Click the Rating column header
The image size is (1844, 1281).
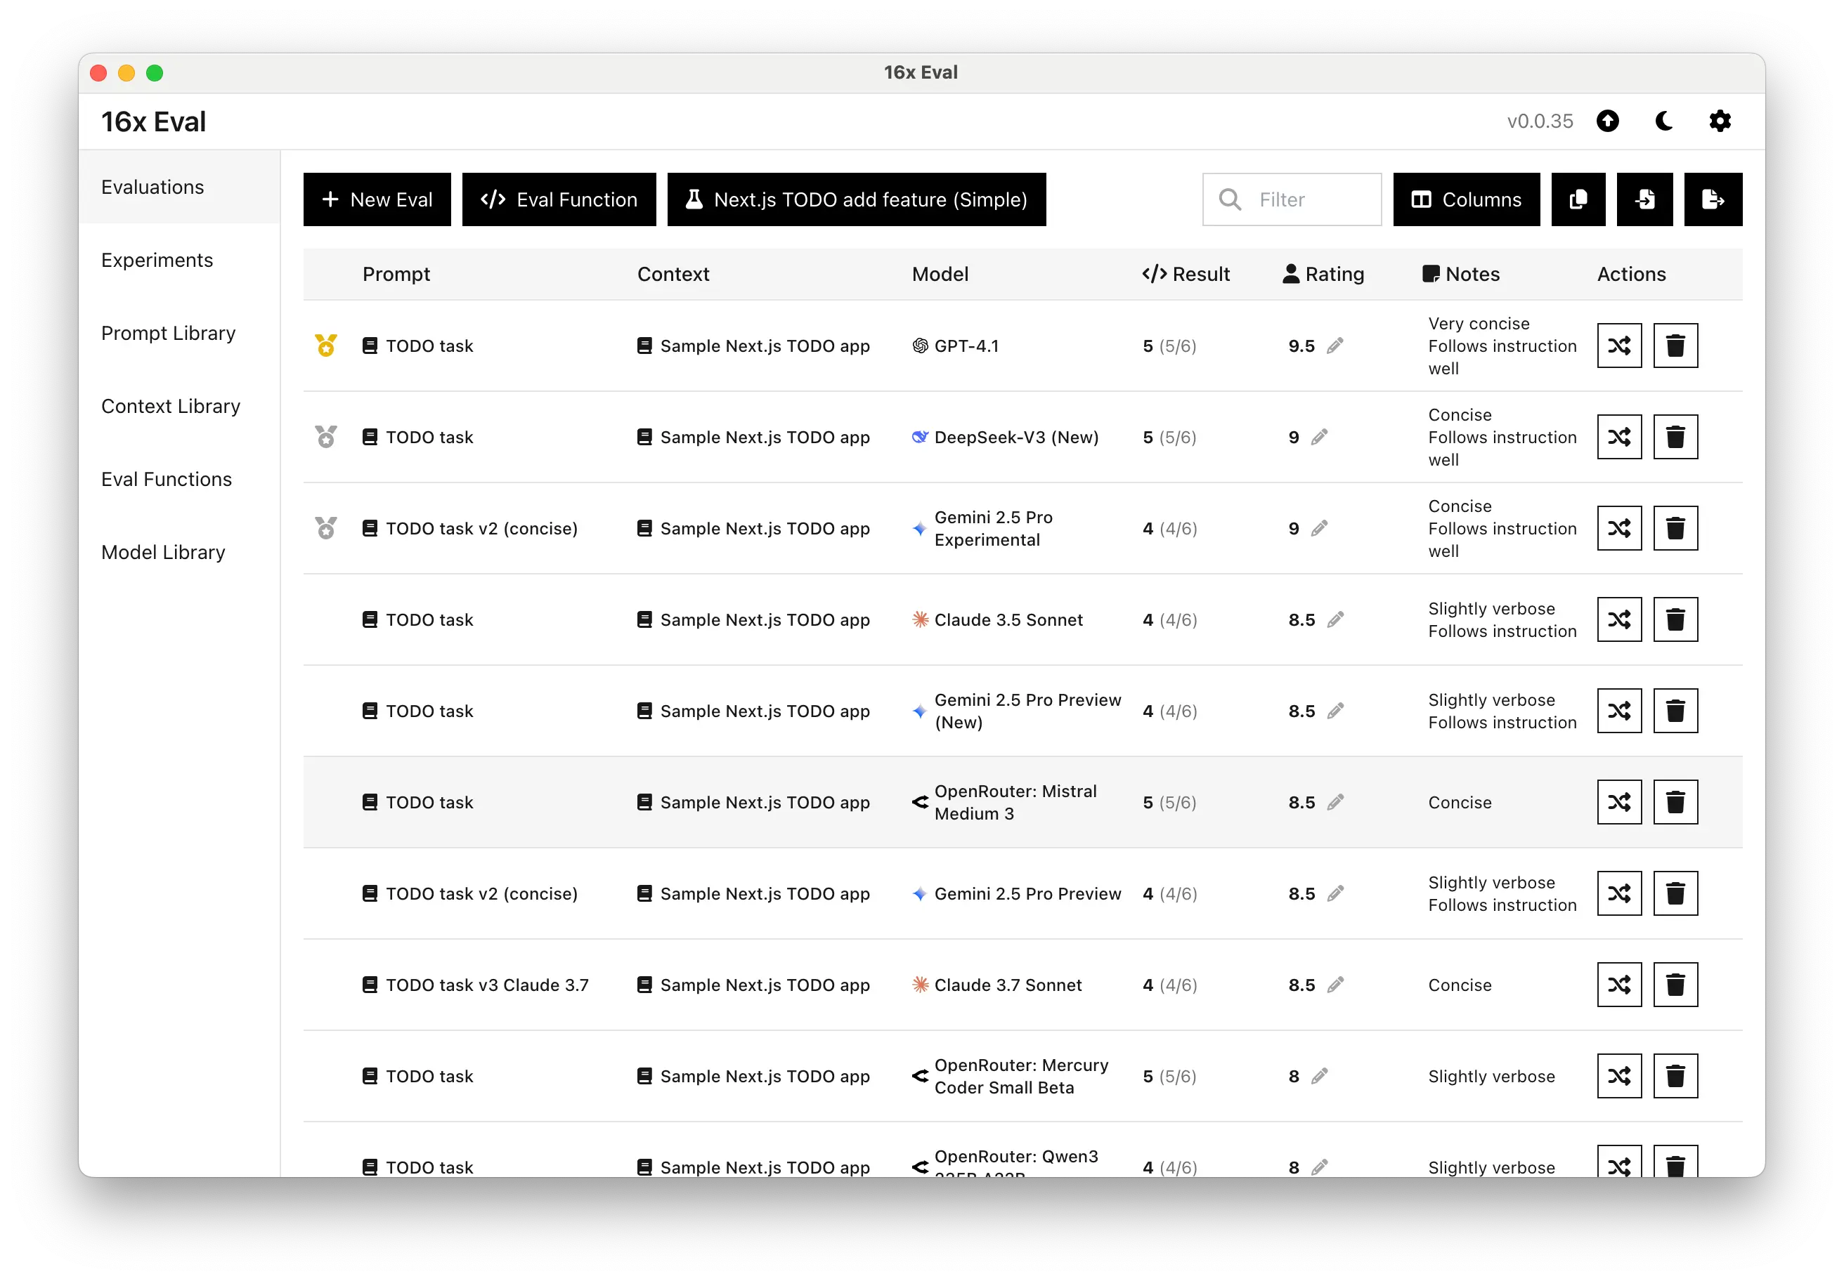[1323, 275]
